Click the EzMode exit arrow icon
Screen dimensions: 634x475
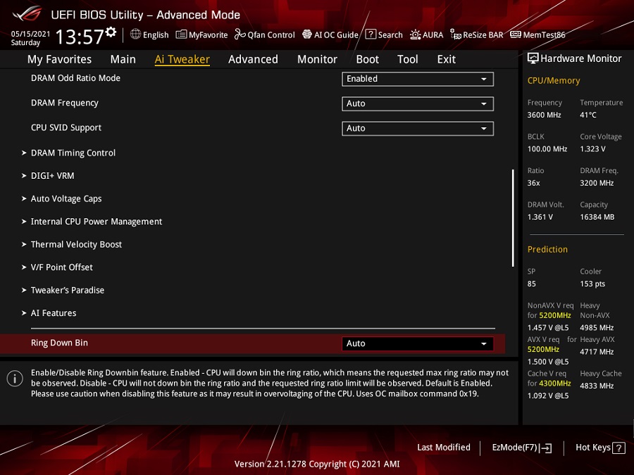point(546,448)
